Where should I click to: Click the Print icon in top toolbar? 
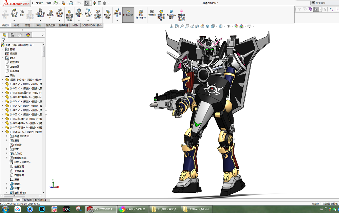(x=71, y=3)
